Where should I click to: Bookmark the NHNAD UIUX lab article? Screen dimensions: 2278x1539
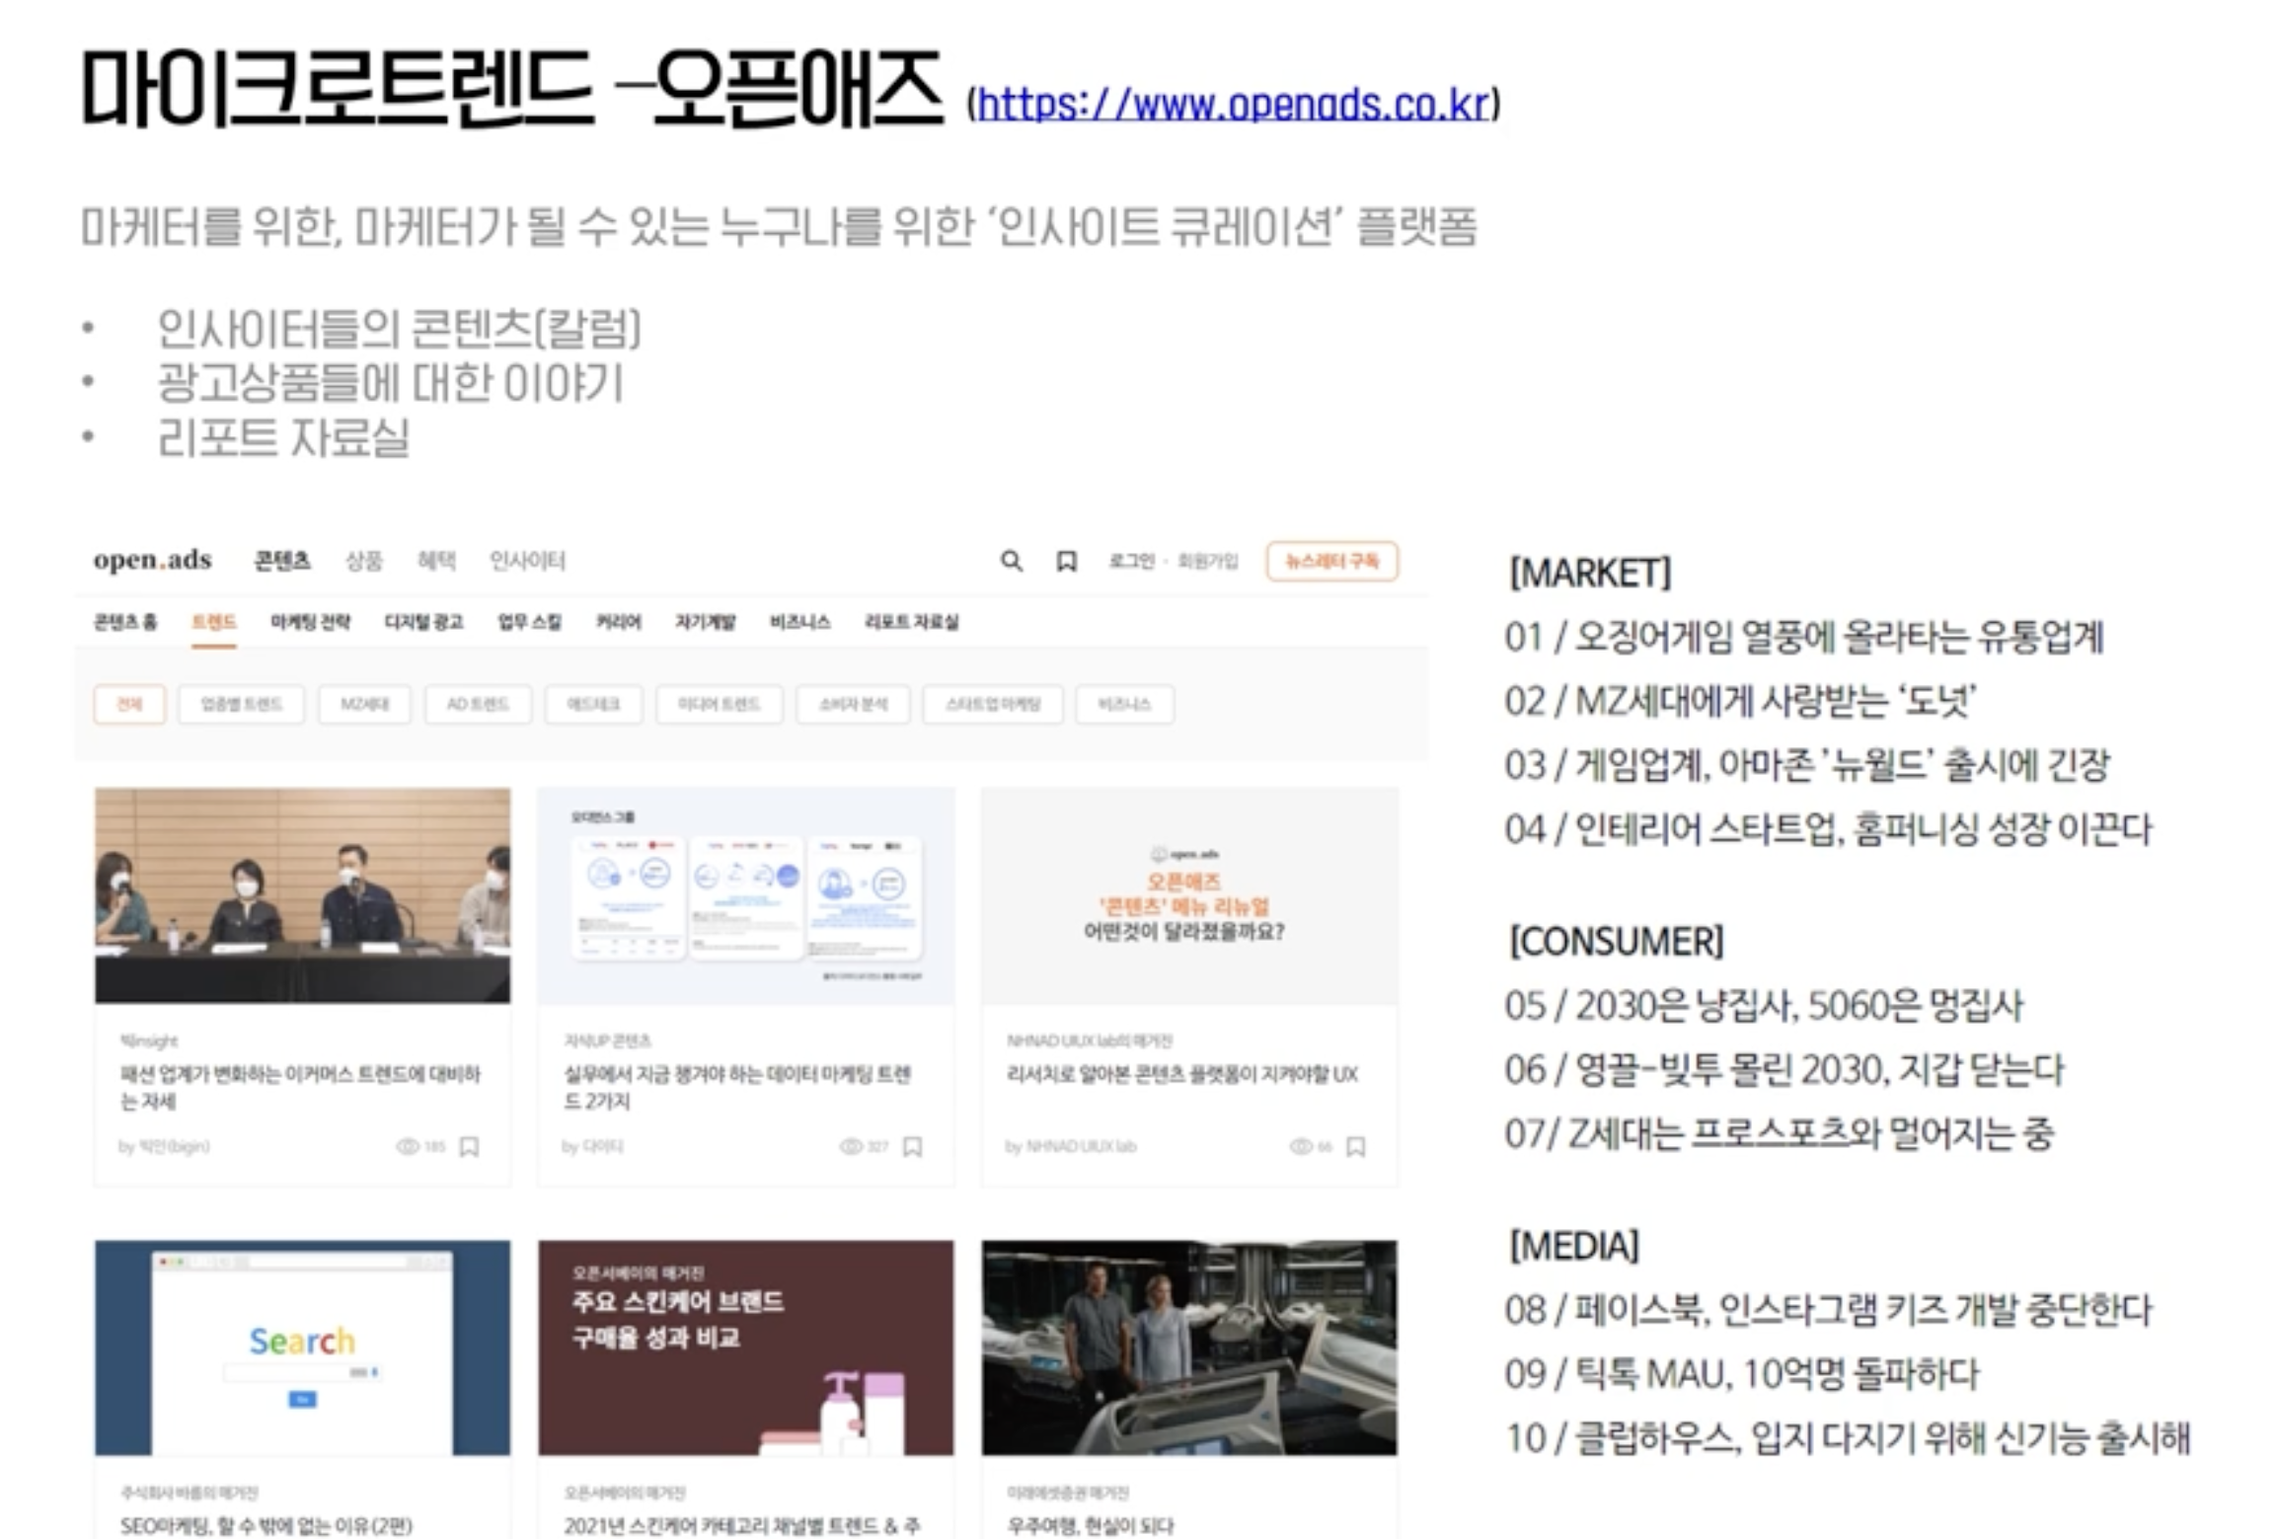click(1356, 1146)
